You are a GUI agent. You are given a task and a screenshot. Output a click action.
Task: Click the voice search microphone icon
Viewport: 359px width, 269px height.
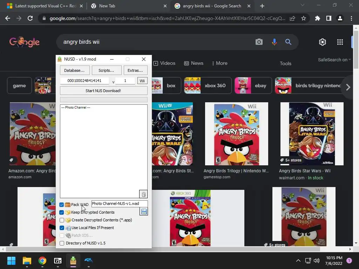(274, 42)
